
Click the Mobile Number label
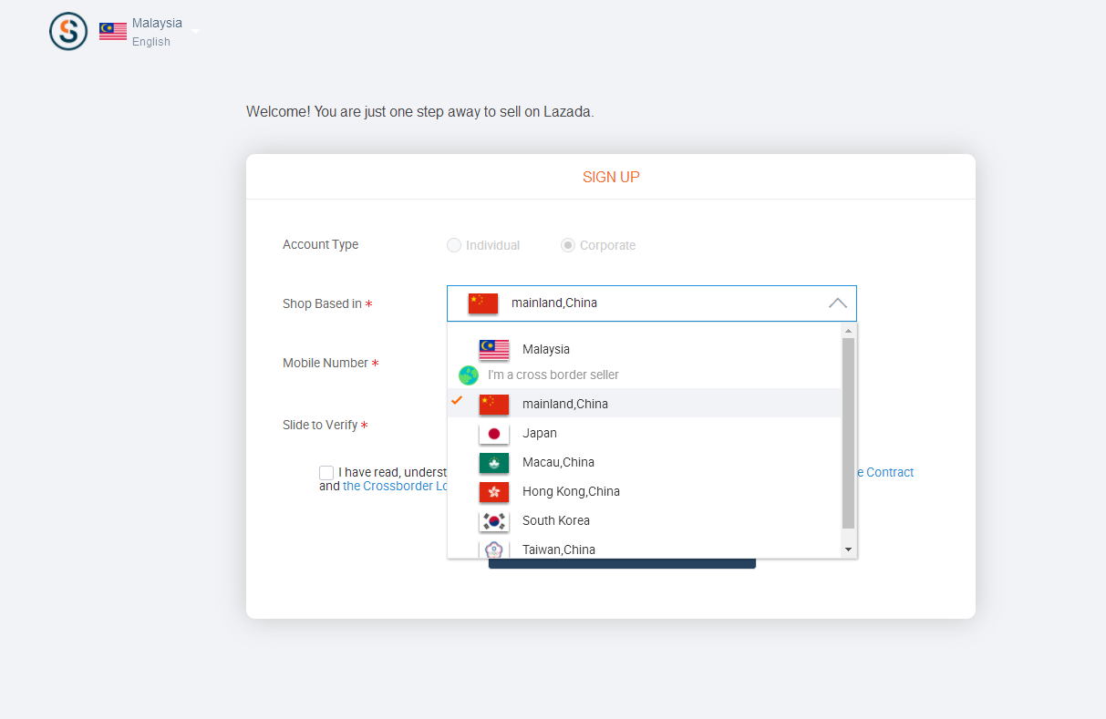(x=326, y=363)
